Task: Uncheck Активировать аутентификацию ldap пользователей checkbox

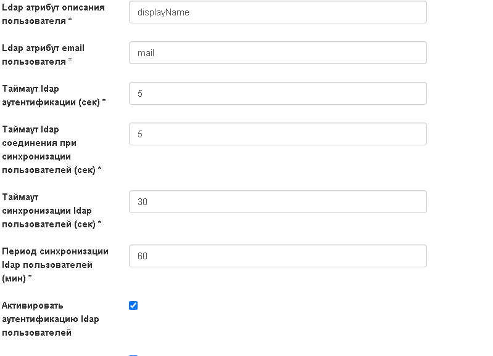Action: (133, 305)
